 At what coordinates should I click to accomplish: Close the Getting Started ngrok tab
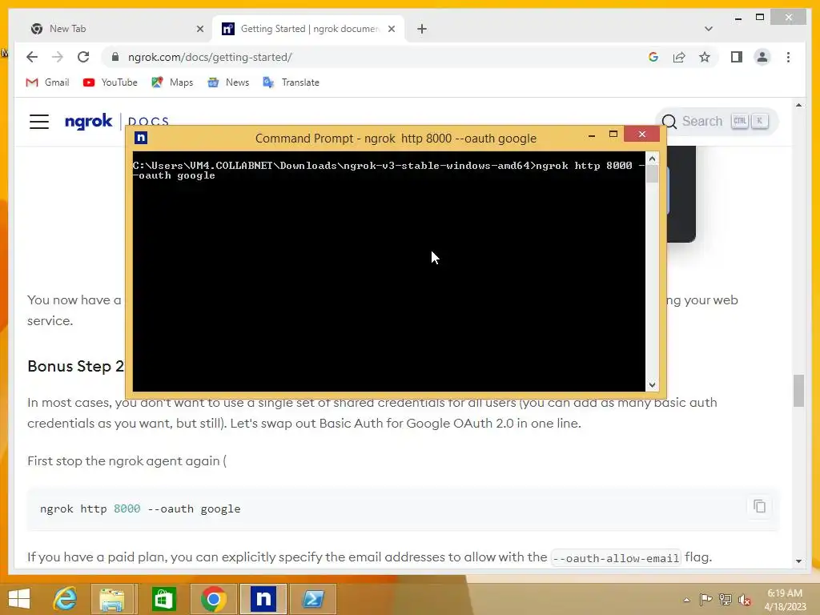point(391,29)
